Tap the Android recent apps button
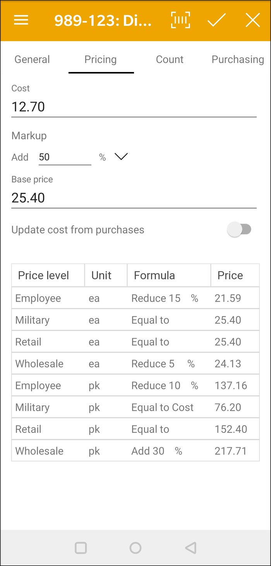This screenshot has width=271, height=566. 81,547
